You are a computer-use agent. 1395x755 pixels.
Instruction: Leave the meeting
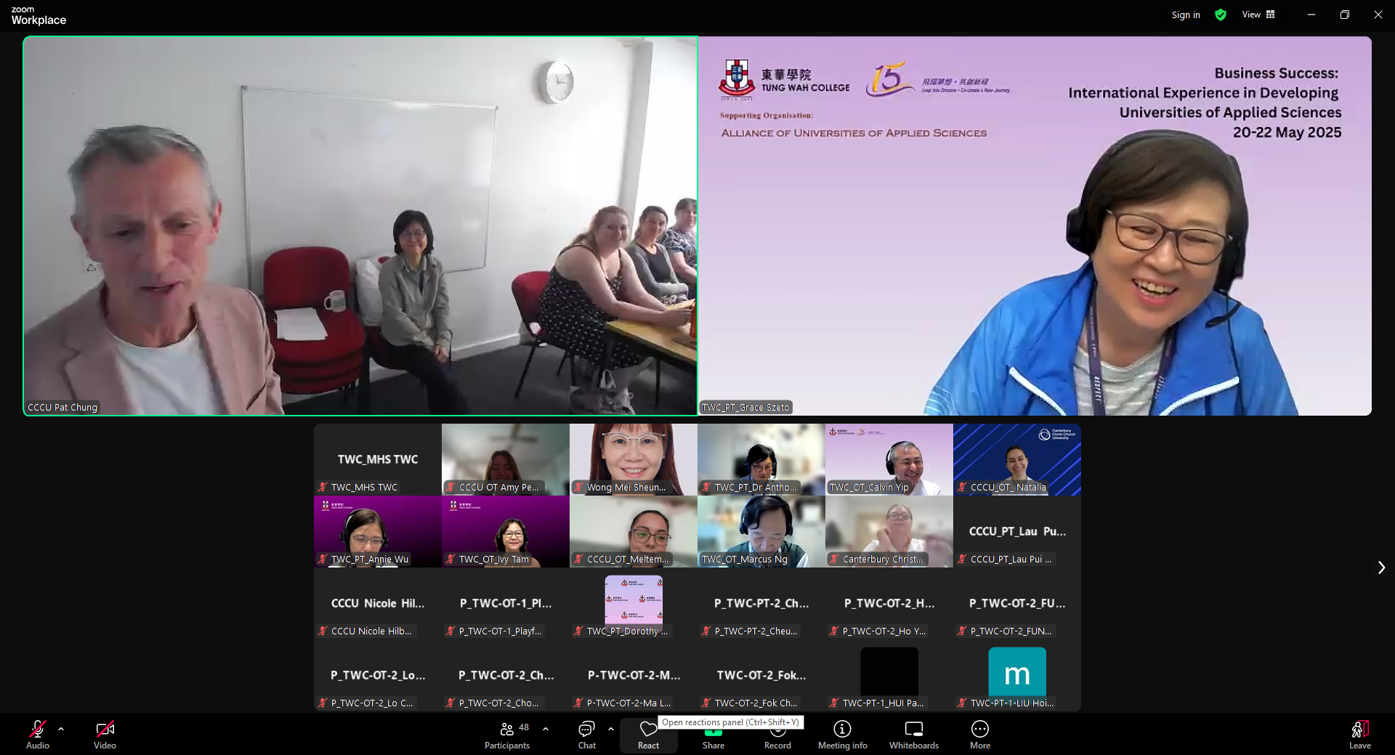(1360, 735)
